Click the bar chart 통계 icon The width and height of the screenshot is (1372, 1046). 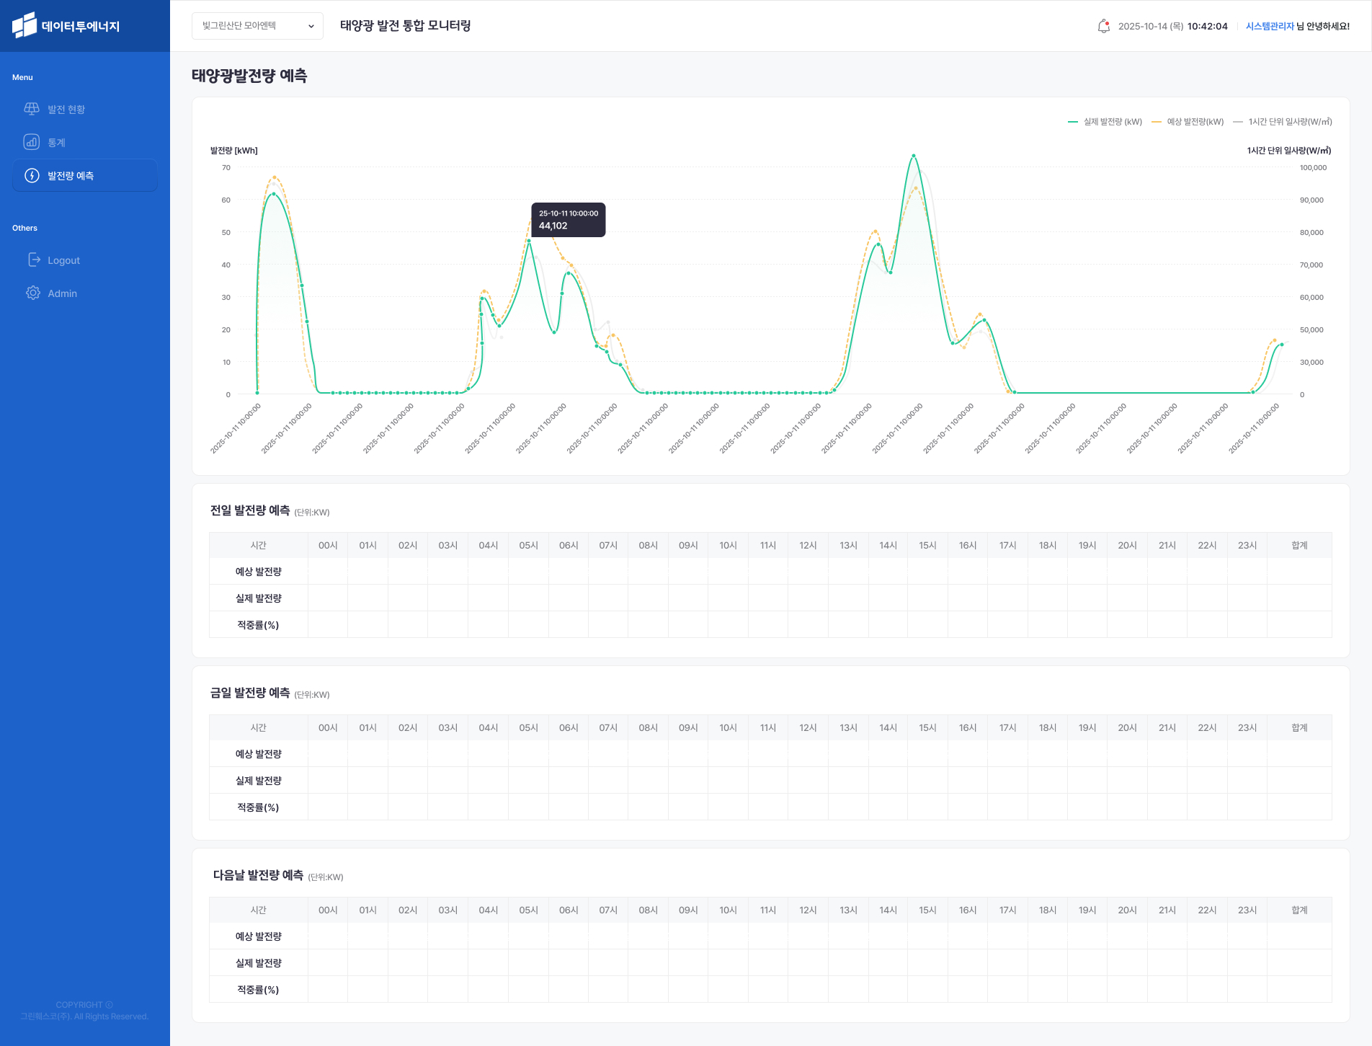32,142
